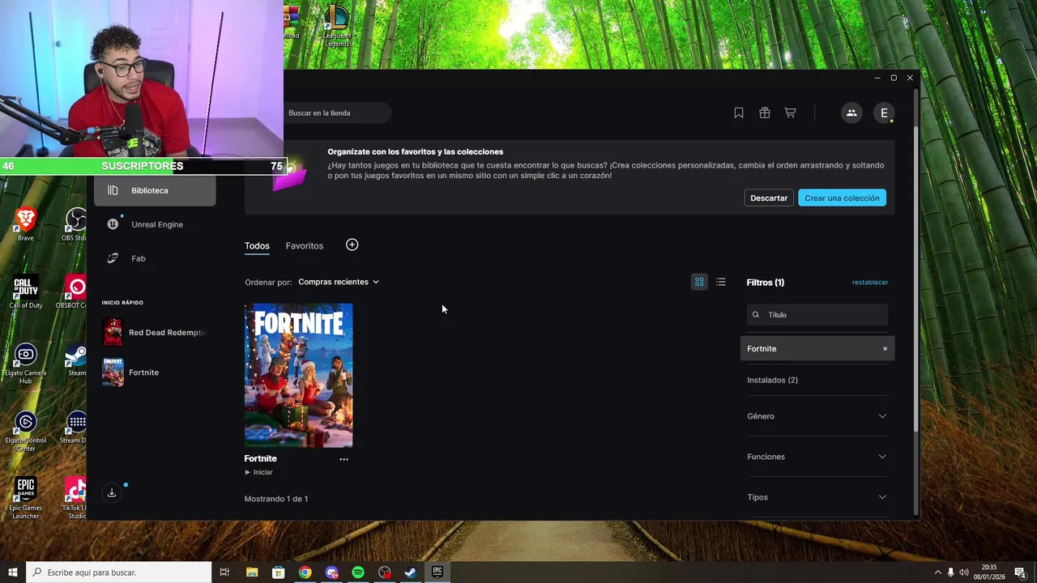Open Windows Start menu

coord(12,572)
